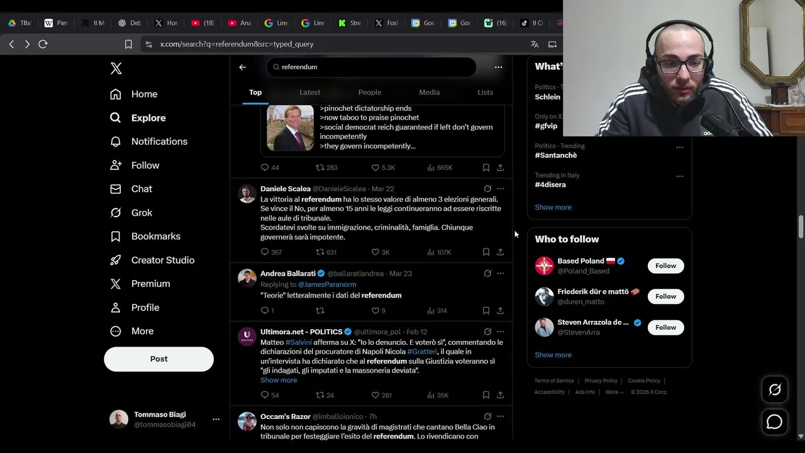View analytics showing 665K views
805x453 pixels.
(440, 167)
